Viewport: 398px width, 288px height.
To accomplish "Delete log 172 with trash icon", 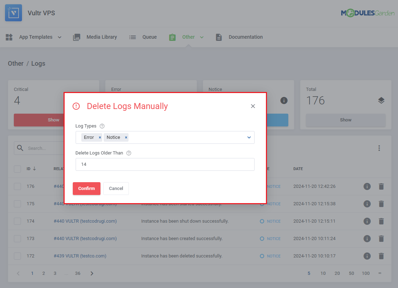I will pos(381,256).
